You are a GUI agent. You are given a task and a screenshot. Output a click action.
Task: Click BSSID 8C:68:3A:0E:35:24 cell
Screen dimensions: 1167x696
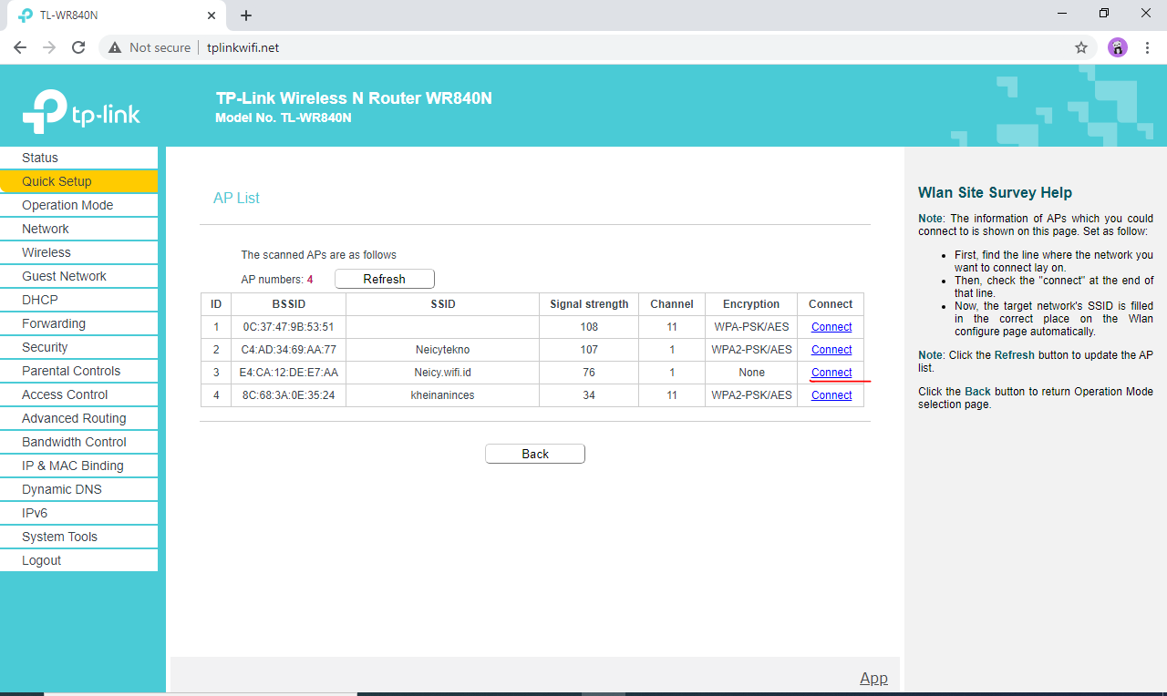pyautogui.click(x=289, y=395)
